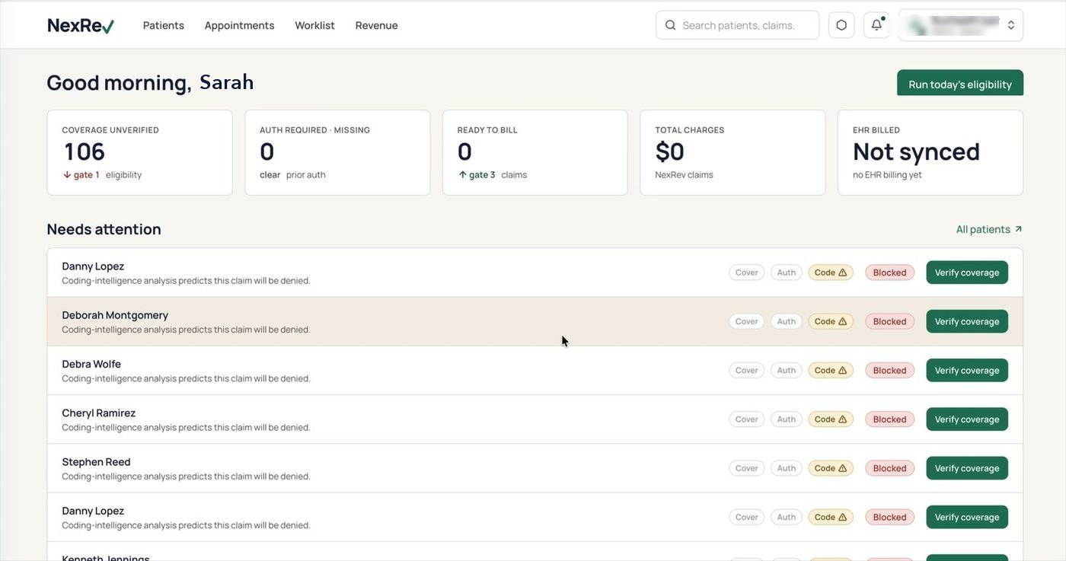Viewport: 1066px width, 561px height.
Task: Click the Blocked badge for Stephen Reed
Action: [889, 468]
